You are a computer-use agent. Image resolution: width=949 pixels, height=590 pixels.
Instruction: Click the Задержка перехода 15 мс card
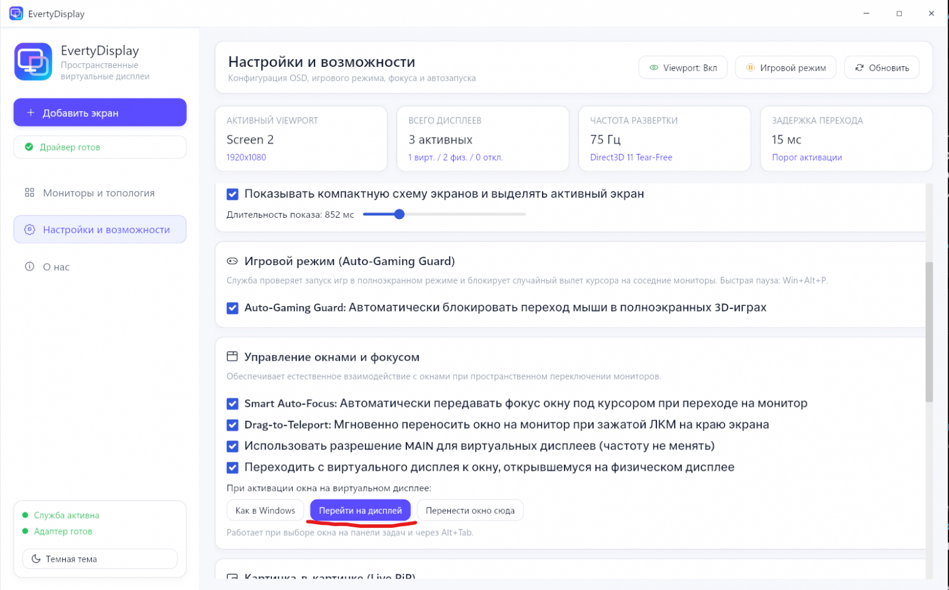[846, 139]
